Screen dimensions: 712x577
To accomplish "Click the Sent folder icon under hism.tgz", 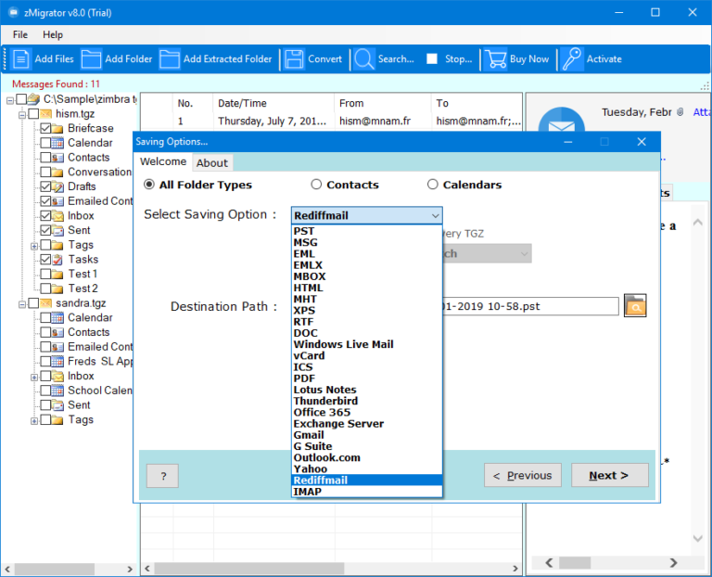I will [57, 230].
